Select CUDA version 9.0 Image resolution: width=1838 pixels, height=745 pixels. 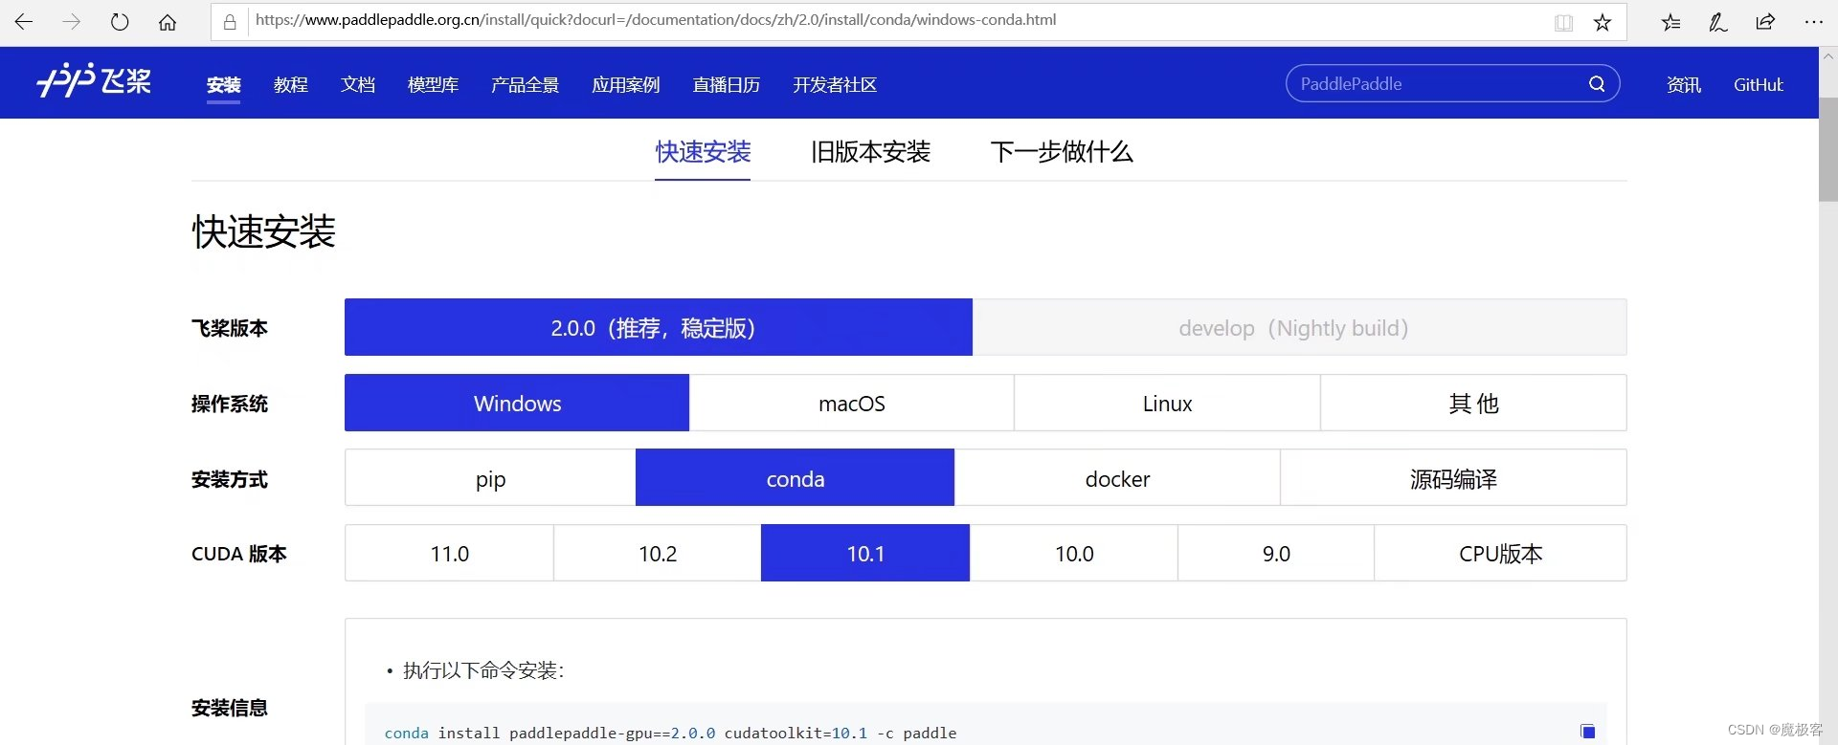(1276, 553)
